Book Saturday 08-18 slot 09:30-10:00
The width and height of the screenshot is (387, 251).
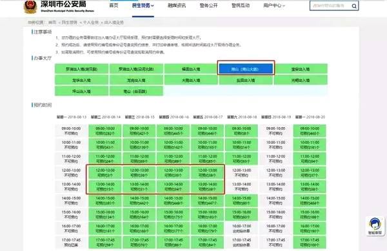(241, 131)
